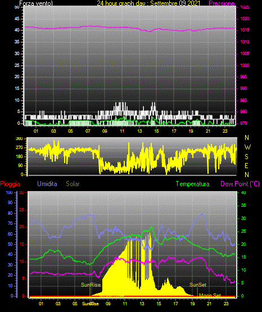Click the SunRise label inside bottom graph
Image resolution: width=262 pixels, height=312 pixels.
(91, 285)
